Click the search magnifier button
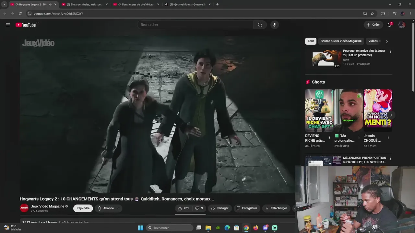The height and width of the screenshot is (233, 415). (x=260, y=25)
